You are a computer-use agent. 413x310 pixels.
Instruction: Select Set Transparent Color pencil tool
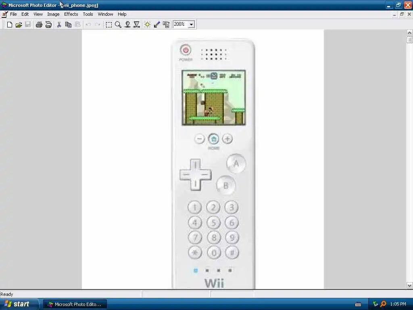[x=157, y=25]
